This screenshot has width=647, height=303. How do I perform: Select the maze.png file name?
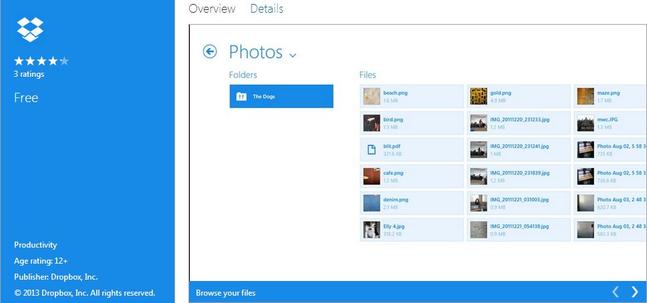pyautogui.click(x=609, y=93)
